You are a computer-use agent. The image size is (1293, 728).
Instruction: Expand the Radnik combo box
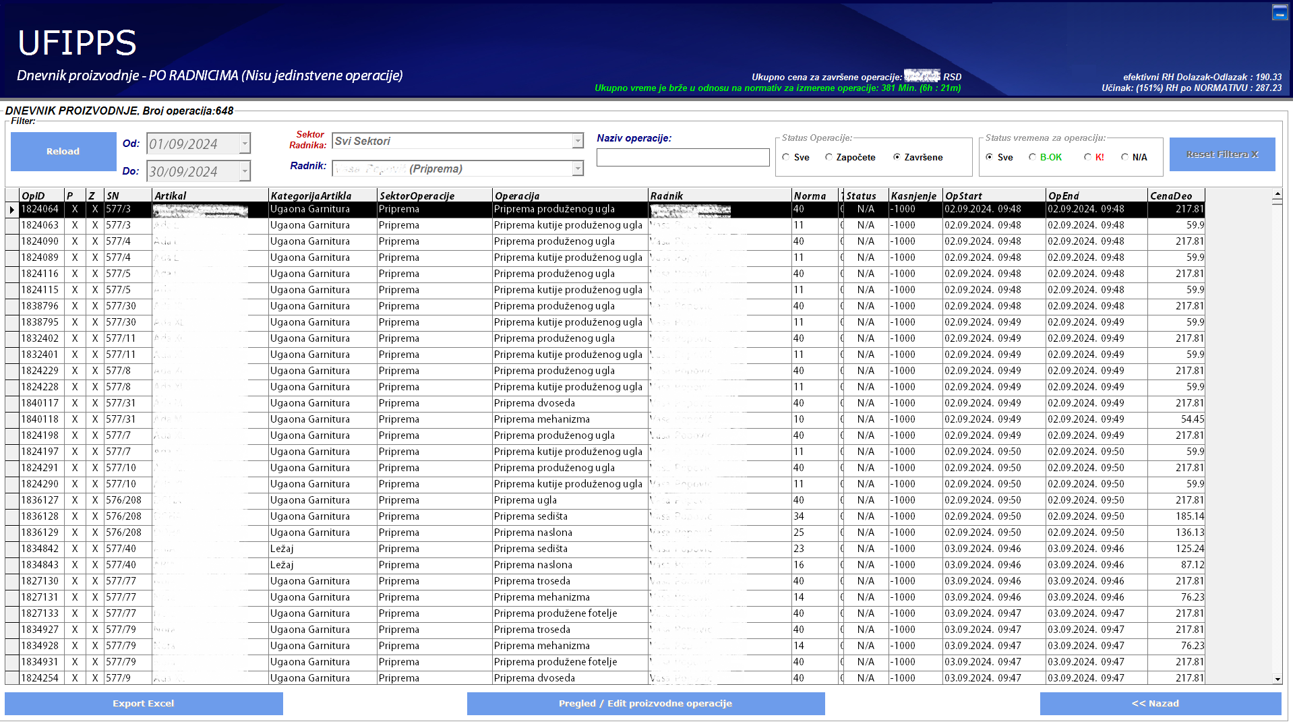tap(578, 169)
